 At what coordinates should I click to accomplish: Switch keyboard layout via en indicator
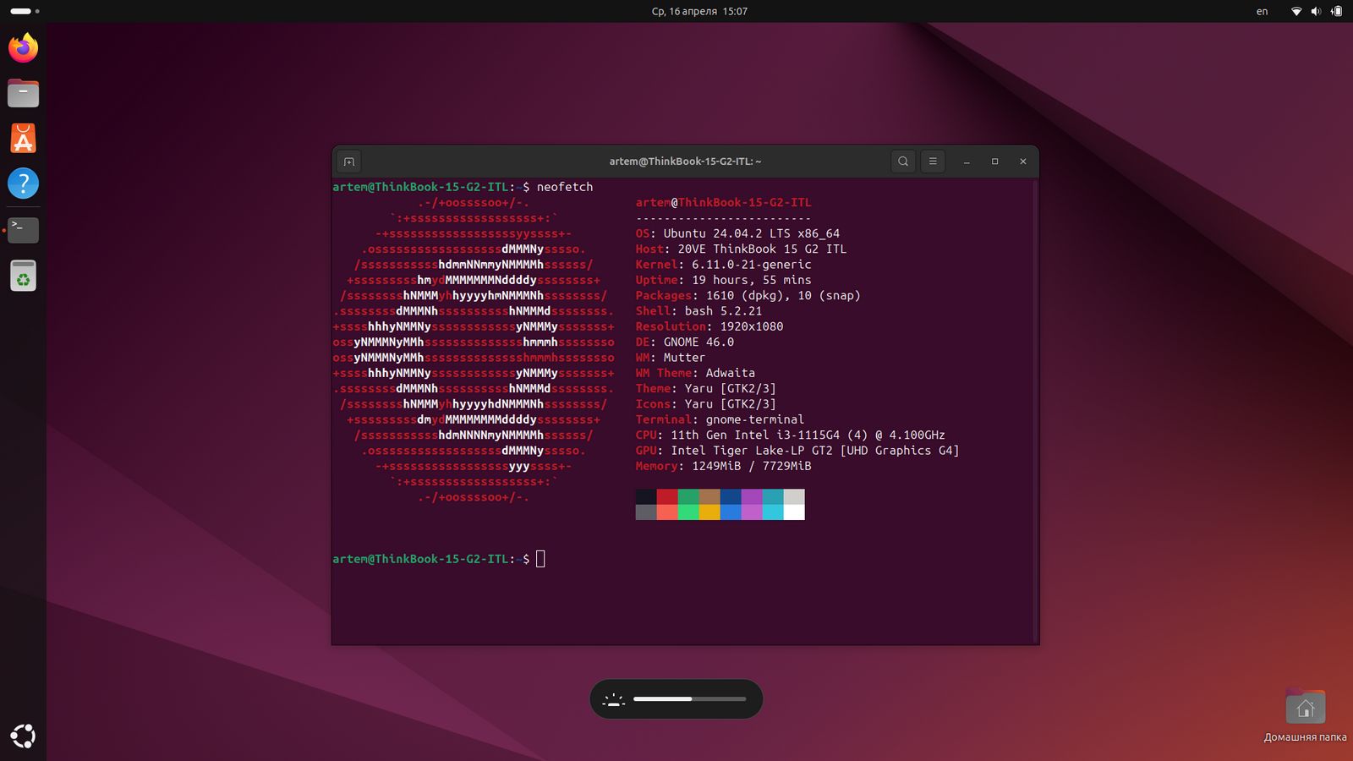[x=1262, y=11]
